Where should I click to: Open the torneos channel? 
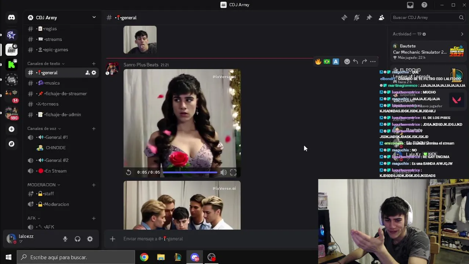[x=62, y=104]
